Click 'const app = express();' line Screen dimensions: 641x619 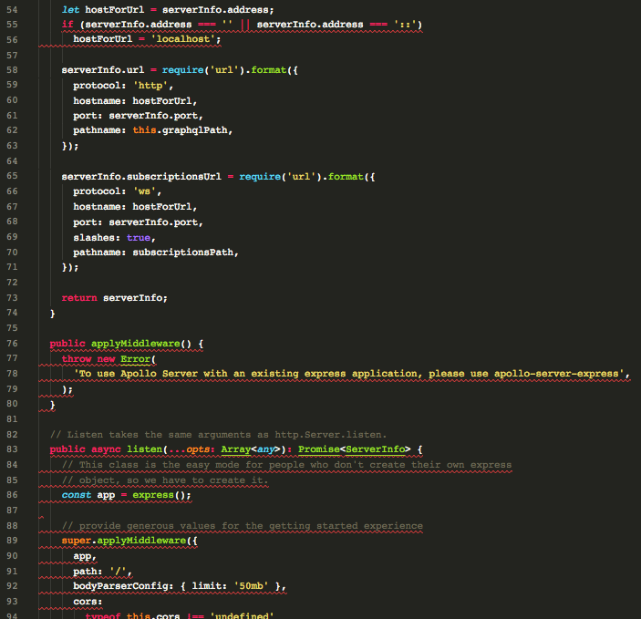(127, 495)
